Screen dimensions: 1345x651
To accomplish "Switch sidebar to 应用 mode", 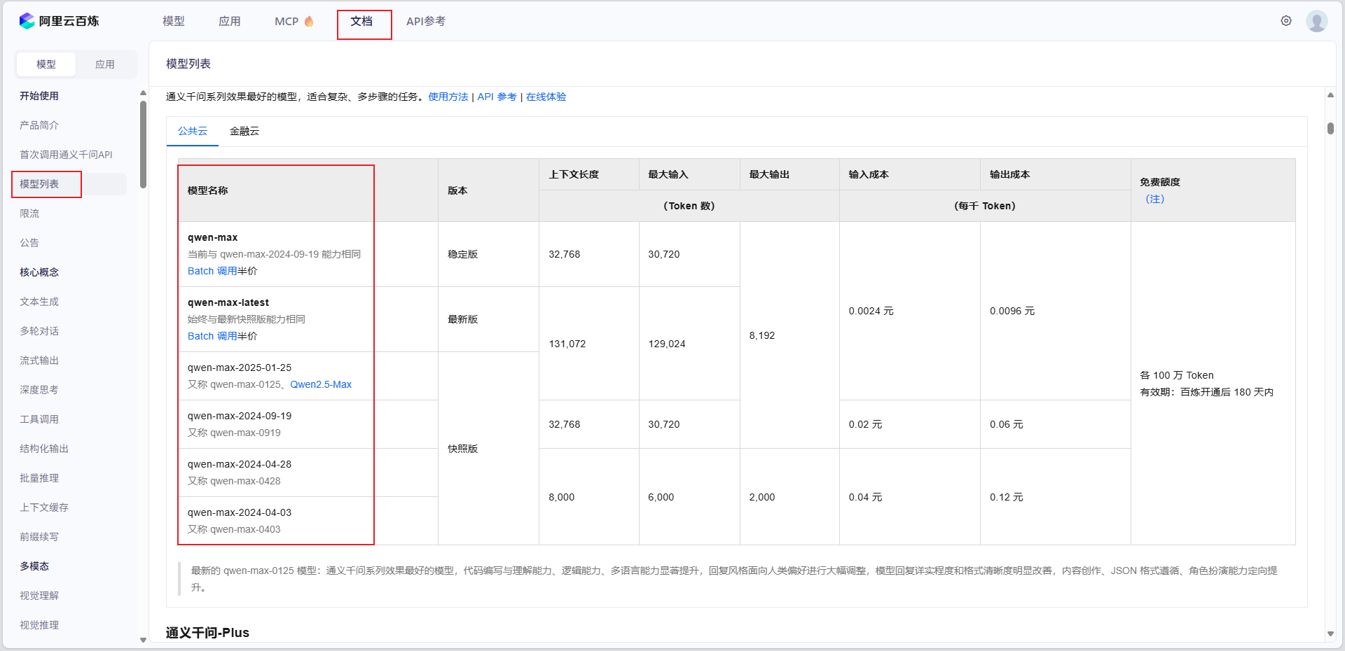I will click(104, 64).
